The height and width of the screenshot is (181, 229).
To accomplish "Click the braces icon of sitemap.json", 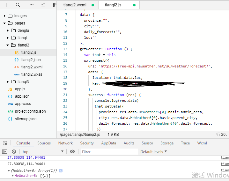I will tap(10, 119).
